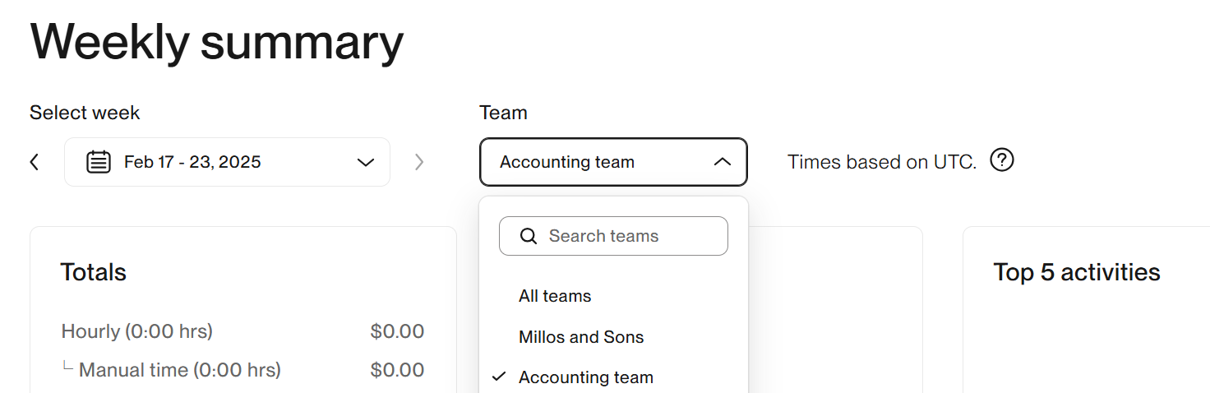Screen dimensions: 1210x393
Task: Select the Accounting team list option
Action: click(x=586, y=377)
